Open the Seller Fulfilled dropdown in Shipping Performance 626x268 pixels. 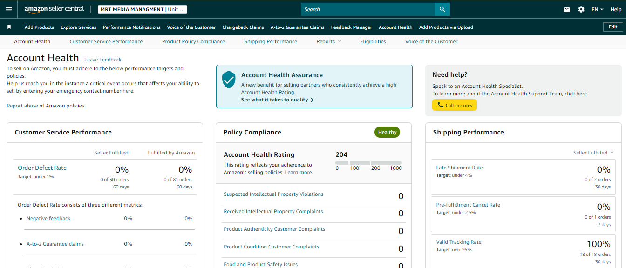coord(593,153)
